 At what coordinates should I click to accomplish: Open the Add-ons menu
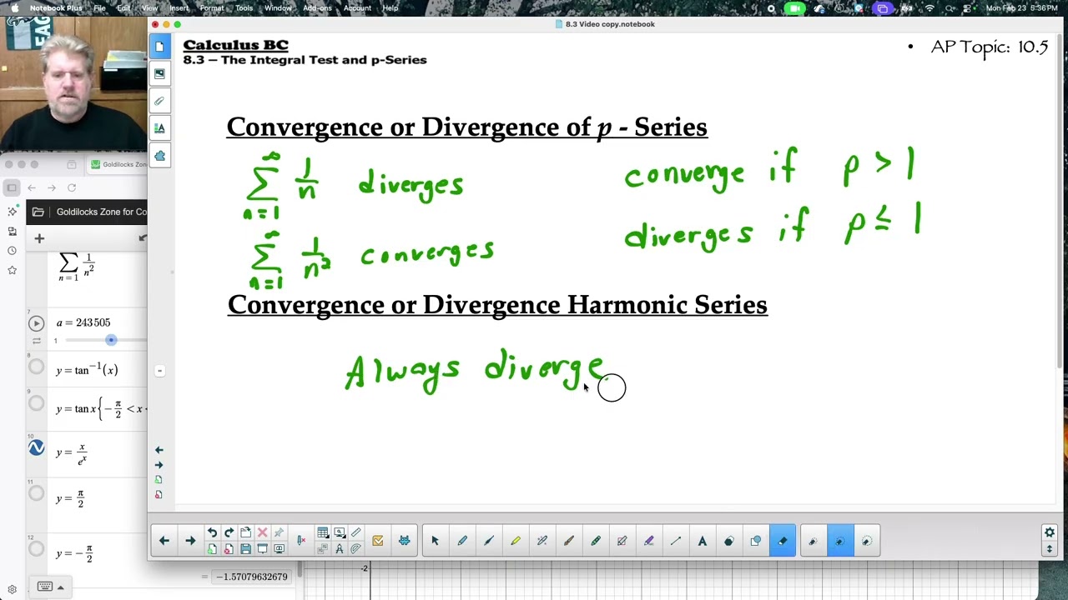(316, 7)
